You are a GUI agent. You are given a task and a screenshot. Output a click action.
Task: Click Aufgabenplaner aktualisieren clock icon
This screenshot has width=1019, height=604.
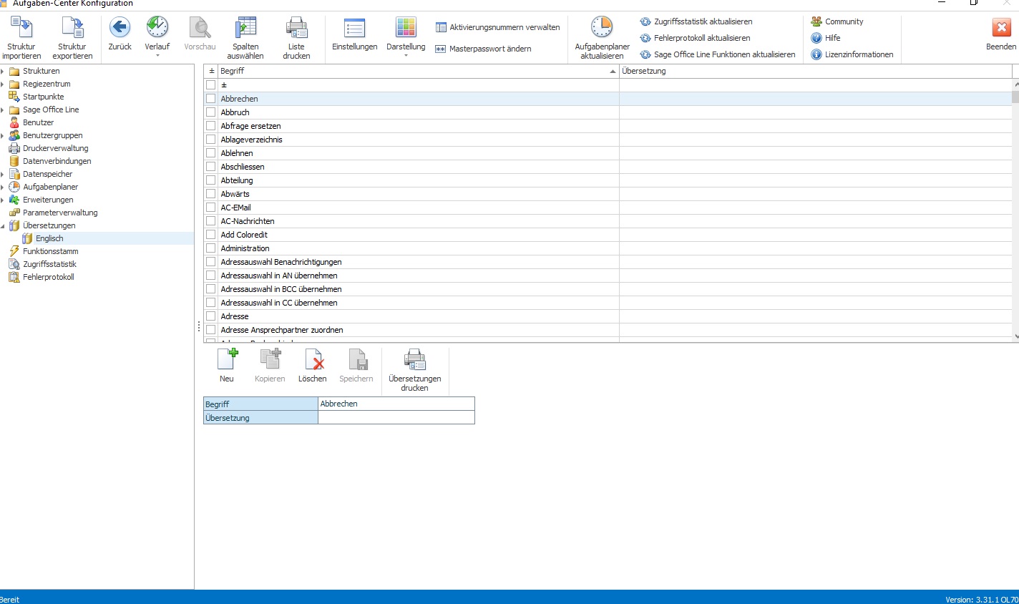[602, 28]
